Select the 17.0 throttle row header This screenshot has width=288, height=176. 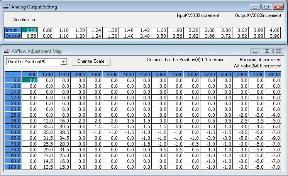pos(13,97)
